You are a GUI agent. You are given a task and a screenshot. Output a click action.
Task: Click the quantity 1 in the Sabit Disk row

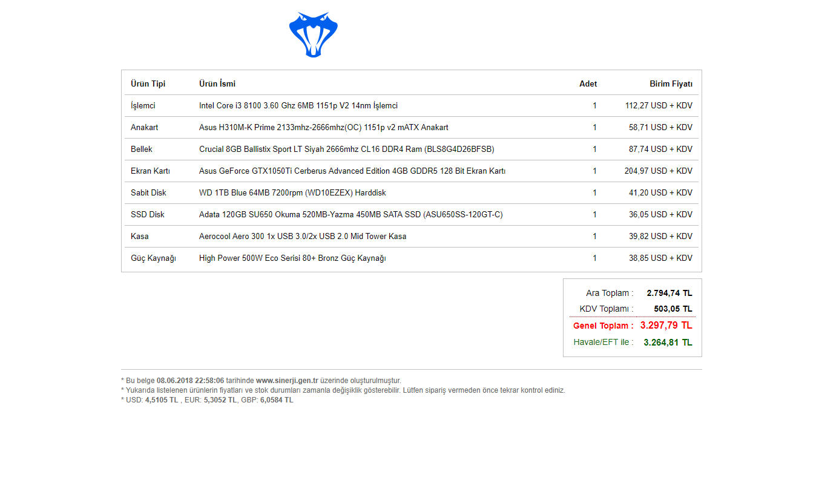click(594, 193)
